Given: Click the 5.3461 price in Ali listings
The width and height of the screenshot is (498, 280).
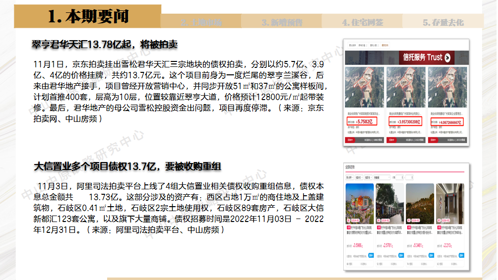Looking at the screenshot, I should pos(418,245).
